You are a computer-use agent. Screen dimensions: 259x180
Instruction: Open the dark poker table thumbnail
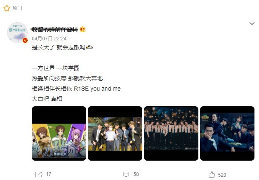tap(227, 133)
